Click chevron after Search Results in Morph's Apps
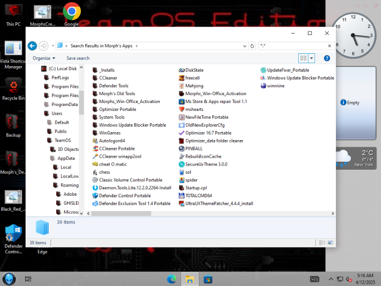The height and width of the screenshot is (286, 381). (137, 46)
